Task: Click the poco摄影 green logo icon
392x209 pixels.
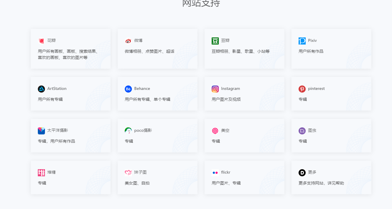Action: point(128,131)
